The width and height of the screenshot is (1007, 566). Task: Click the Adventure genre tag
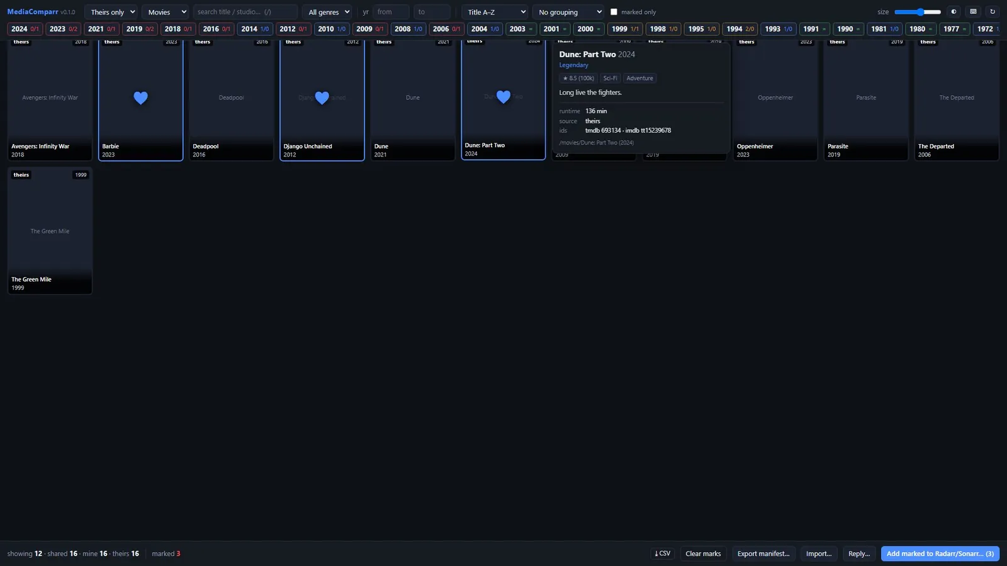point(639,79)
